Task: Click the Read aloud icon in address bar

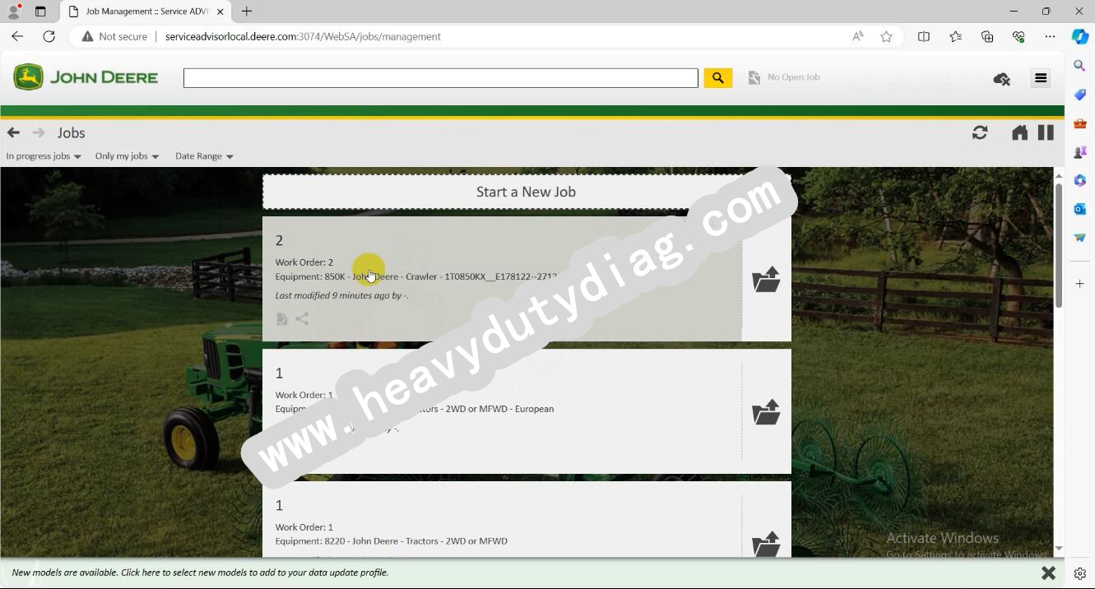Action: 858,36
